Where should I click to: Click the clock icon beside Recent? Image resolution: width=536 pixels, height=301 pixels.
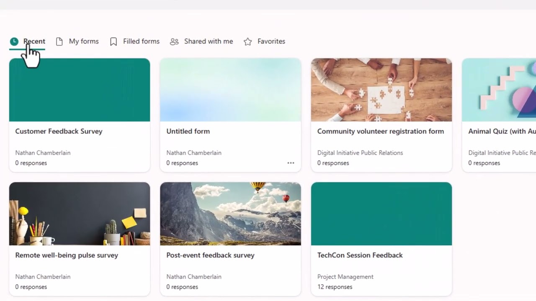14,41
